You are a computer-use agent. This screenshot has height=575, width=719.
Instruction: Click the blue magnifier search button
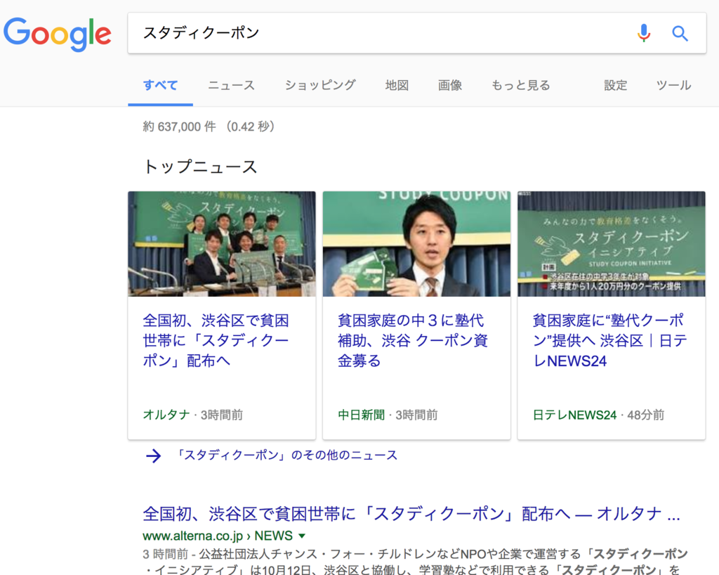coord(680,34)
